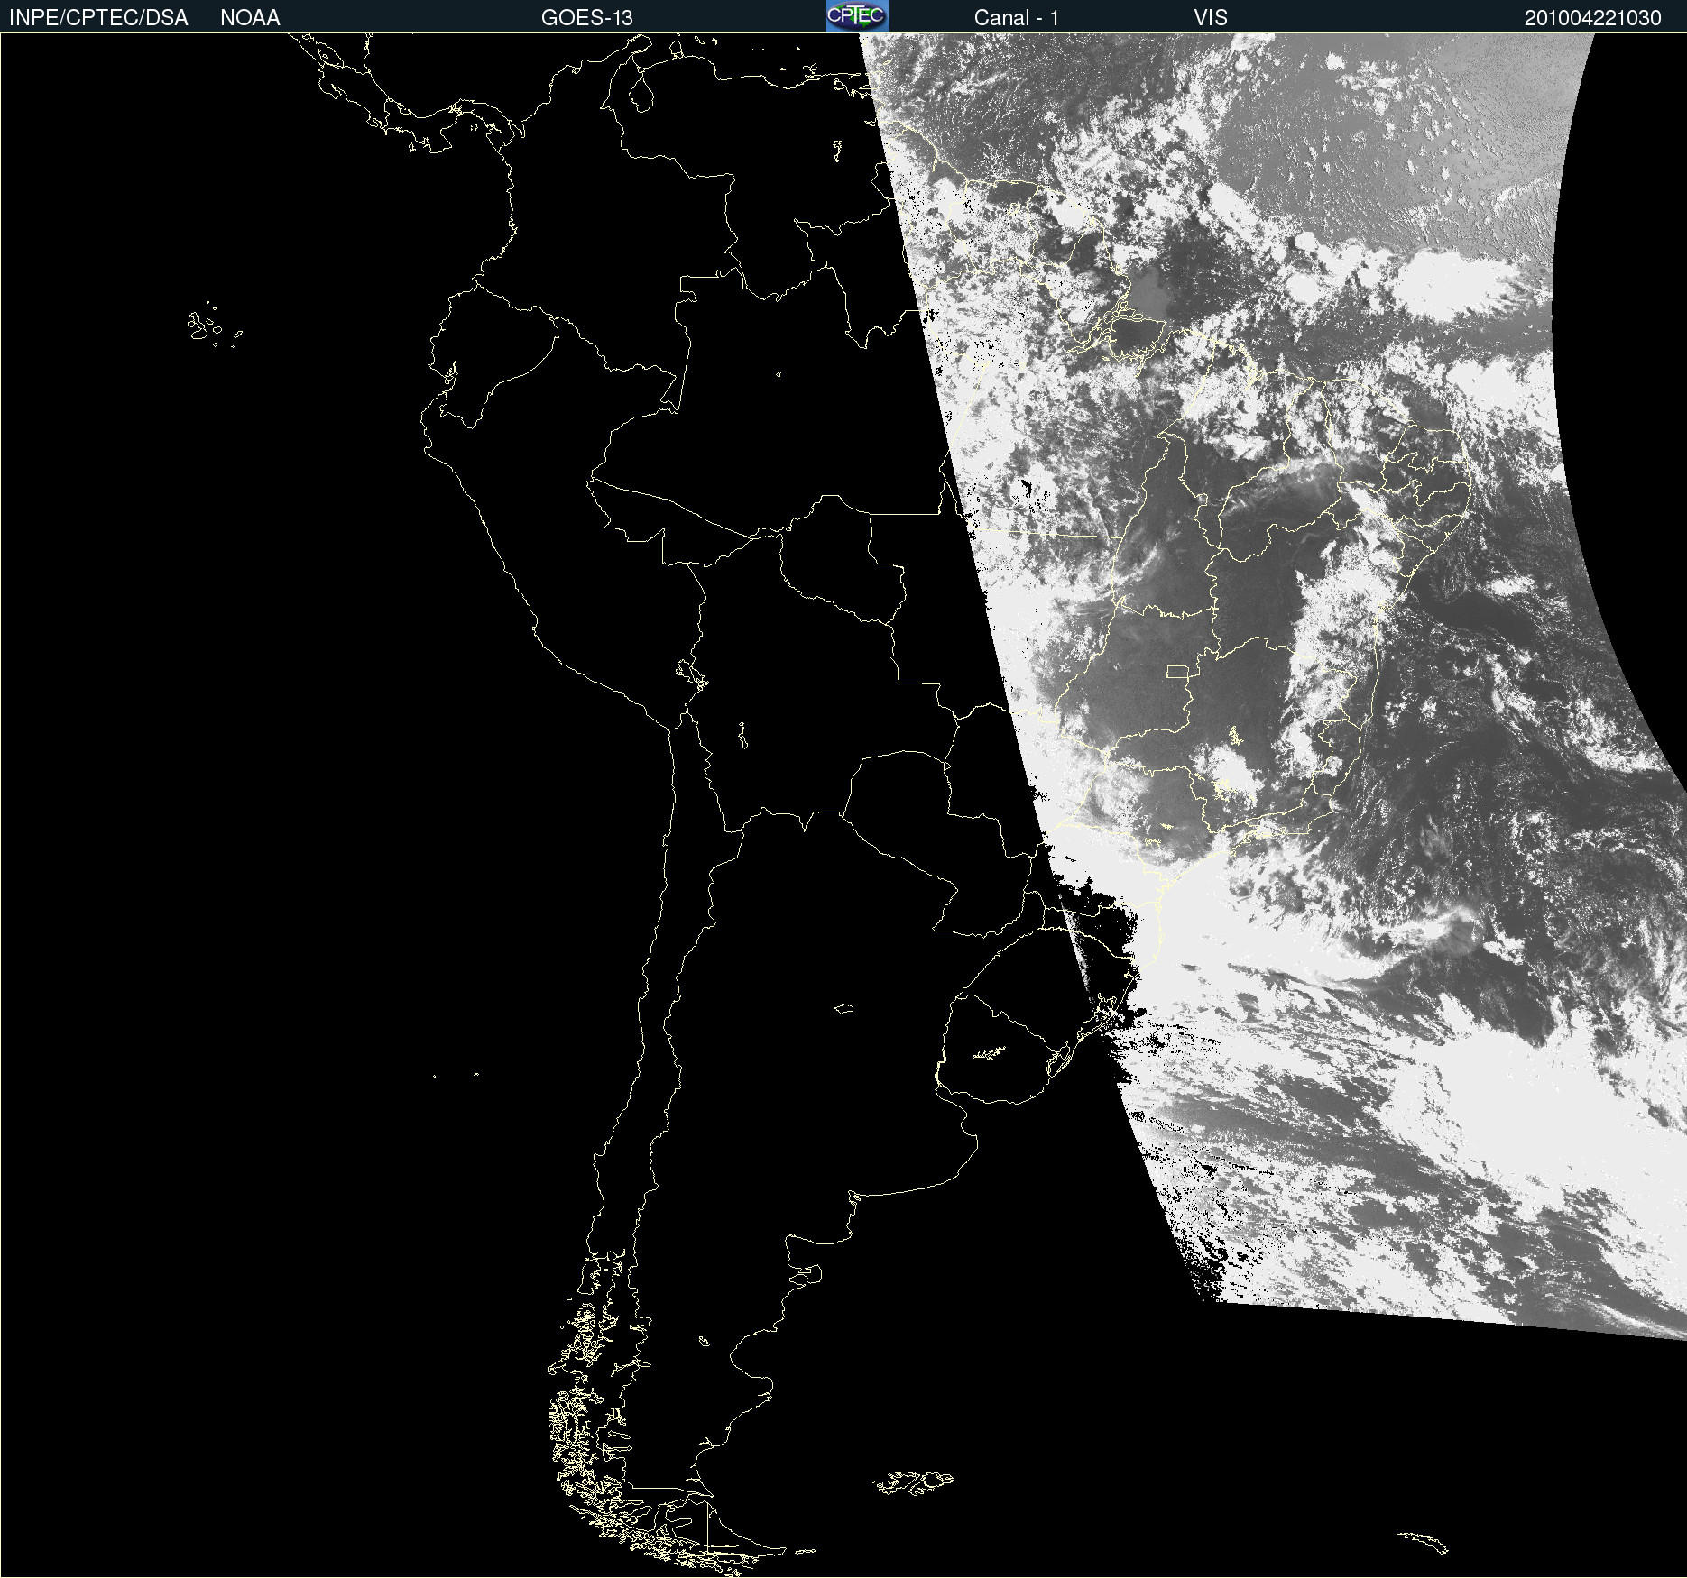Viewport: 1687px width, 1578px height.
Task: Select the Canal - 1 label
Action: (1016, 18)
